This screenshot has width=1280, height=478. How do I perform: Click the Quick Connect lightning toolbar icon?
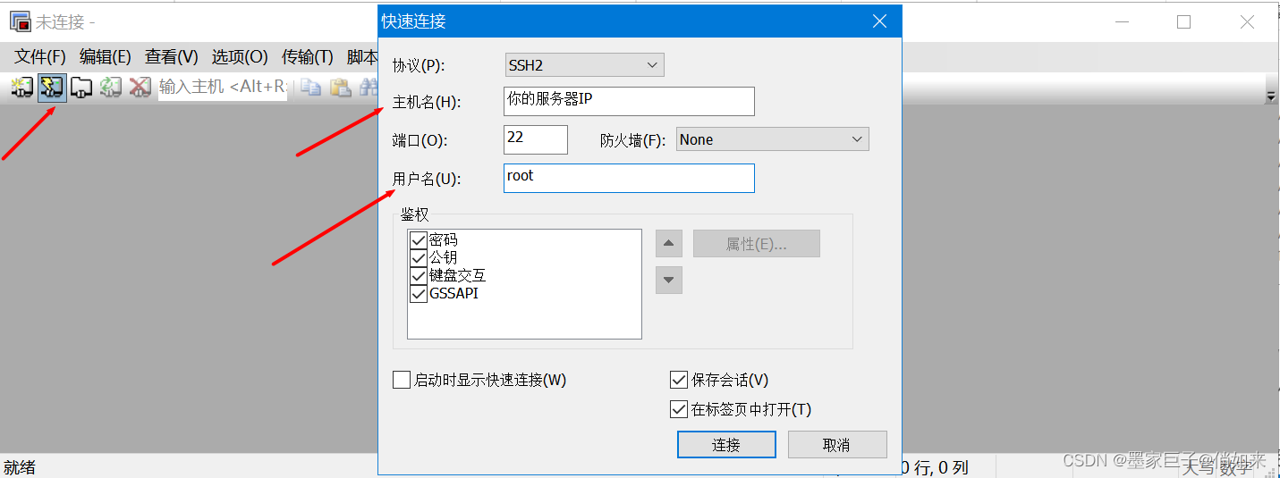[x=52, y=87]
